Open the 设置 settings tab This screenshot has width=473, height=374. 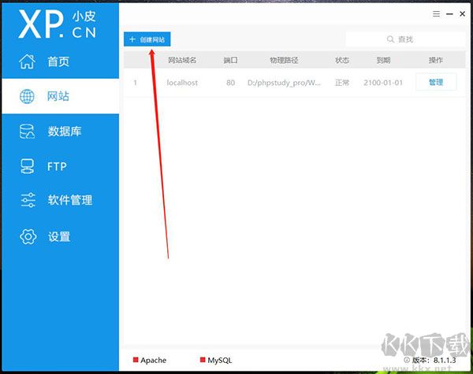(x=61, y=236)
